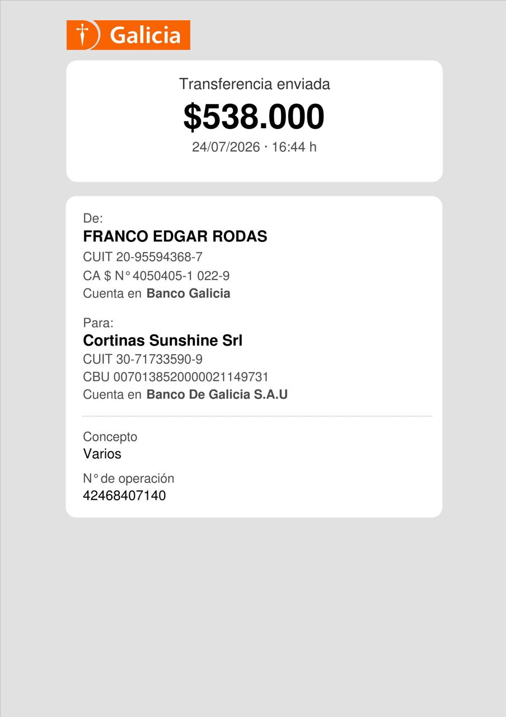This screenshot has height=717, width=506.
Task: Click sender CUIT 20-95594368-7
Action: [143, 257]
